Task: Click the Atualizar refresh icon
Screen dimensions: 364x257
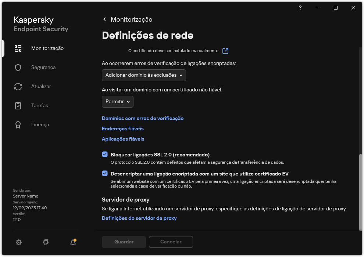Action: (18, 86)
